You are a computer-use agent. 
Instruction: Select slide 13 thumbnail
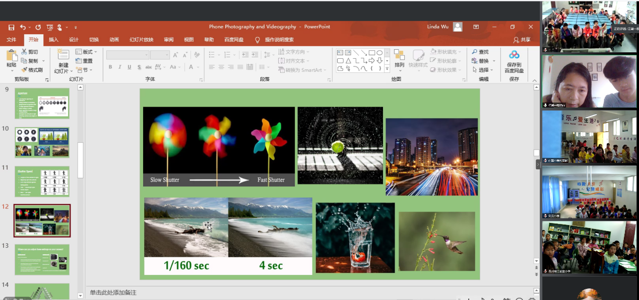(42, 259)
